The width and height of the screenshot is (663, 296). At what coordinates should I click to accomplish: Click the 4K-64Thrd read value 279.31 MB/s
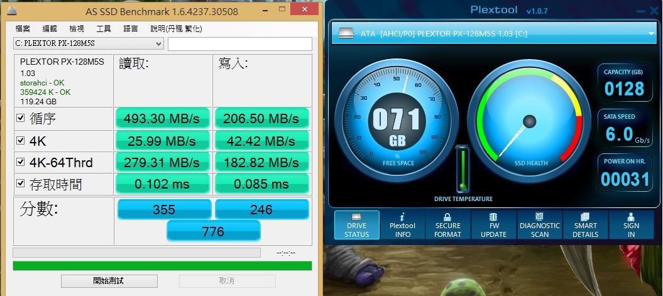pyautogui.click(x=162, y=162)
